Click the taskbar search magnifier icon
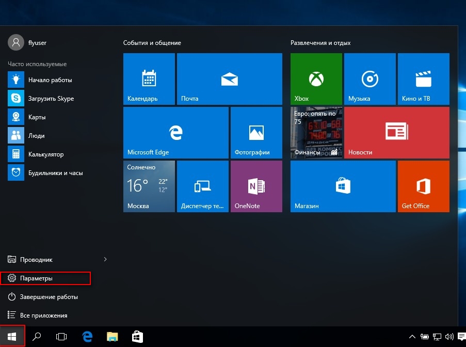Screen dimensions: 466x347 pyautogui.click(x=37, y=337)
